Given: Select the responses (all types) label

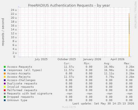Looking at the screenshot, I should click(25, 70).
